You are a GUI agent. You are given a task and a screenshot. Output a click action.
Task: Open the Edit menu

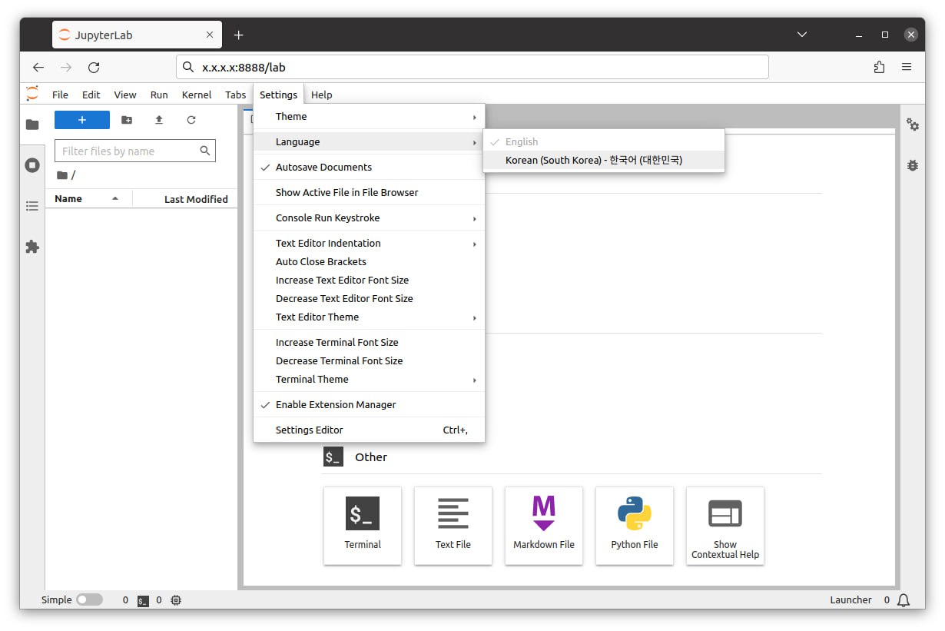coord(91,95)
